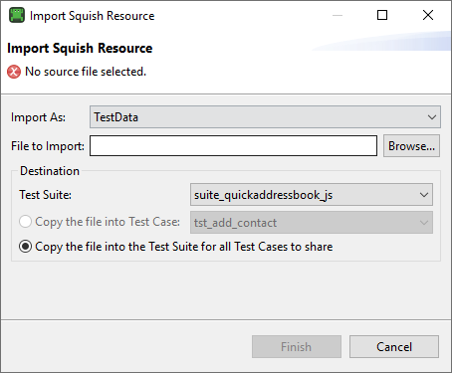Click the red error icon beside No source file selected

pyautogui.click(x=14, y=72)
